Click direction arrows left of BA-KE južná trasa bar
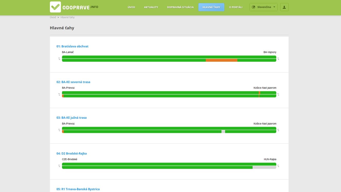 point(59,130)
